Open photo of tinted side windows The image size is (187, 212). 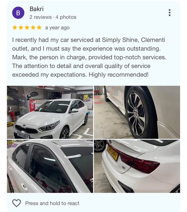coord(50,166)
